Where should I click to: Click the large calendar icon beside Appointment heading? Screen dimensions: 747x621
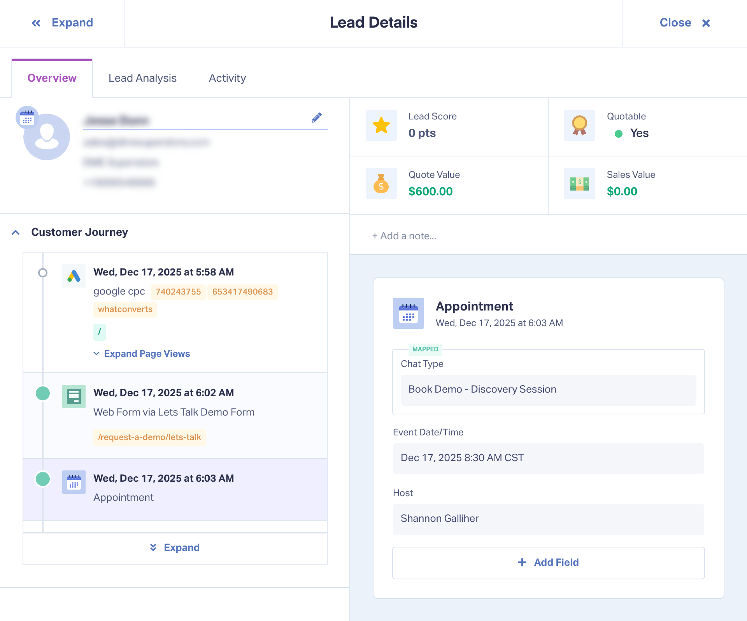point(408,313)
